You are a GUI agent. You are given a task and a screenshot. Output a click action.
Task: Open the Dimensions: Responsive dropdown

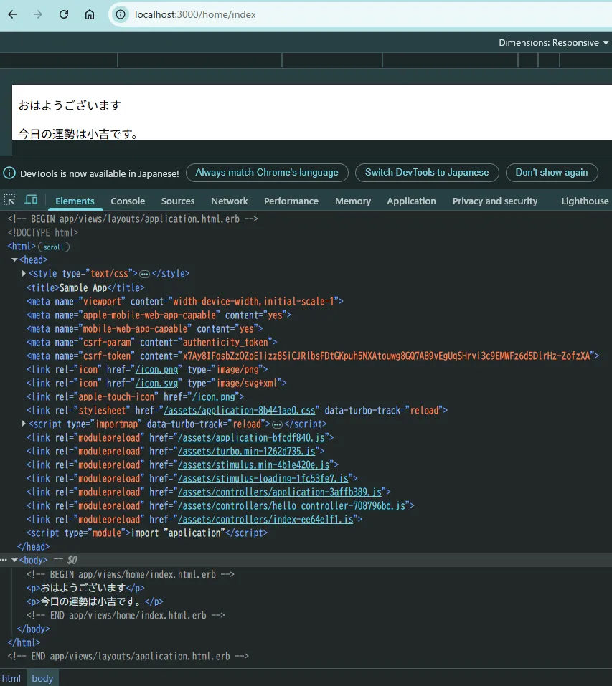(x=553, y=42)
